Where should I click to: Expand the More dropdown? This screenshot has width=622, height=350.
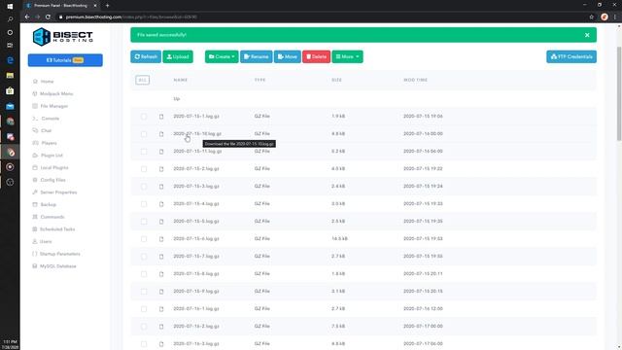tap(348, 56)
